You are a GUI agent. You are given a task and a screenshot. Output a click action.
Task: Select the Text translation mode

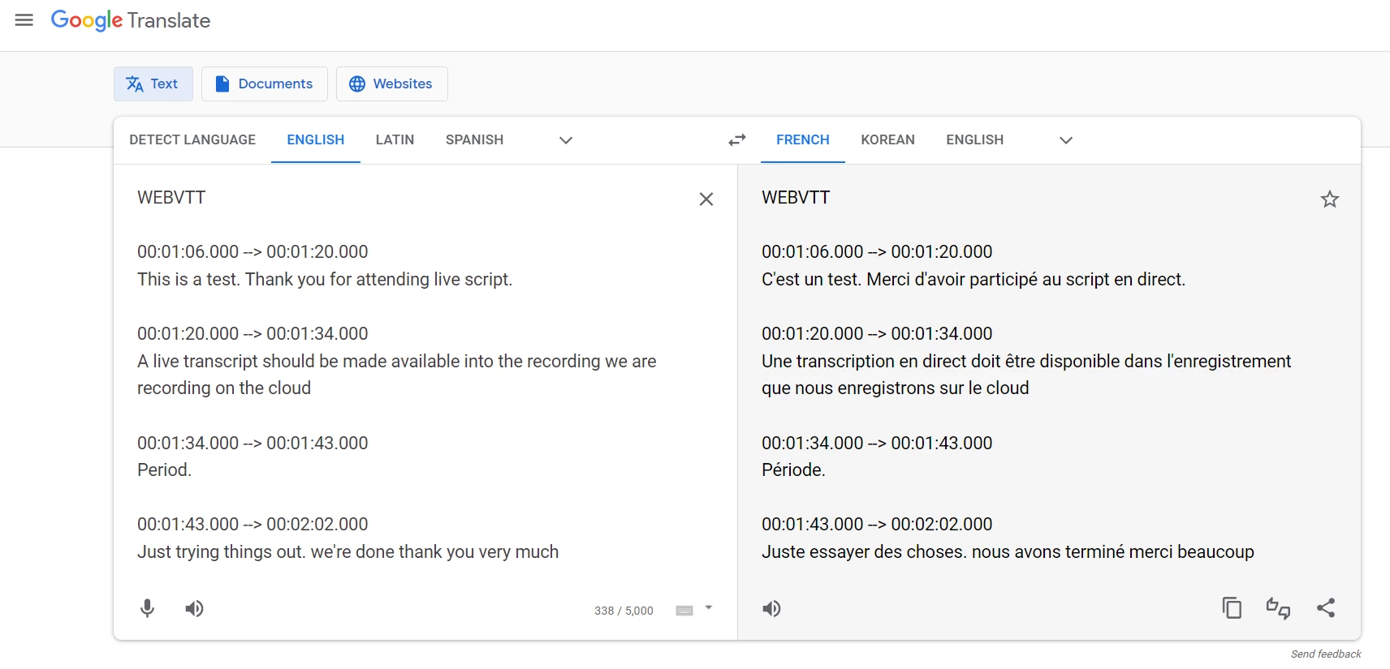pyautogui.click(x=153, y=84)
